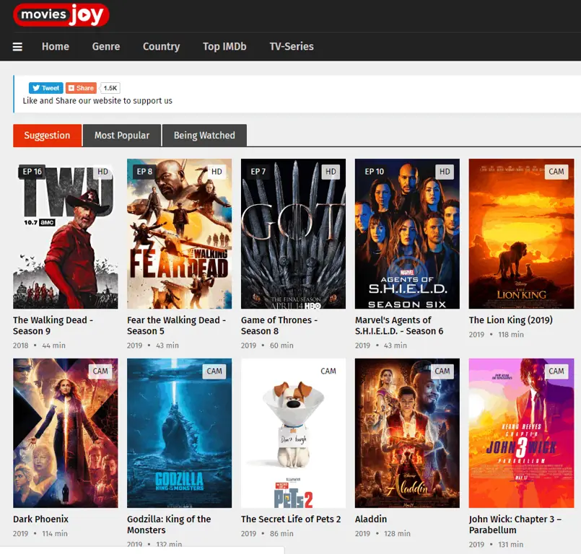Open John Wick Chapter 3 poster
This screenshot has height=554, width=581.
point(521,433)
